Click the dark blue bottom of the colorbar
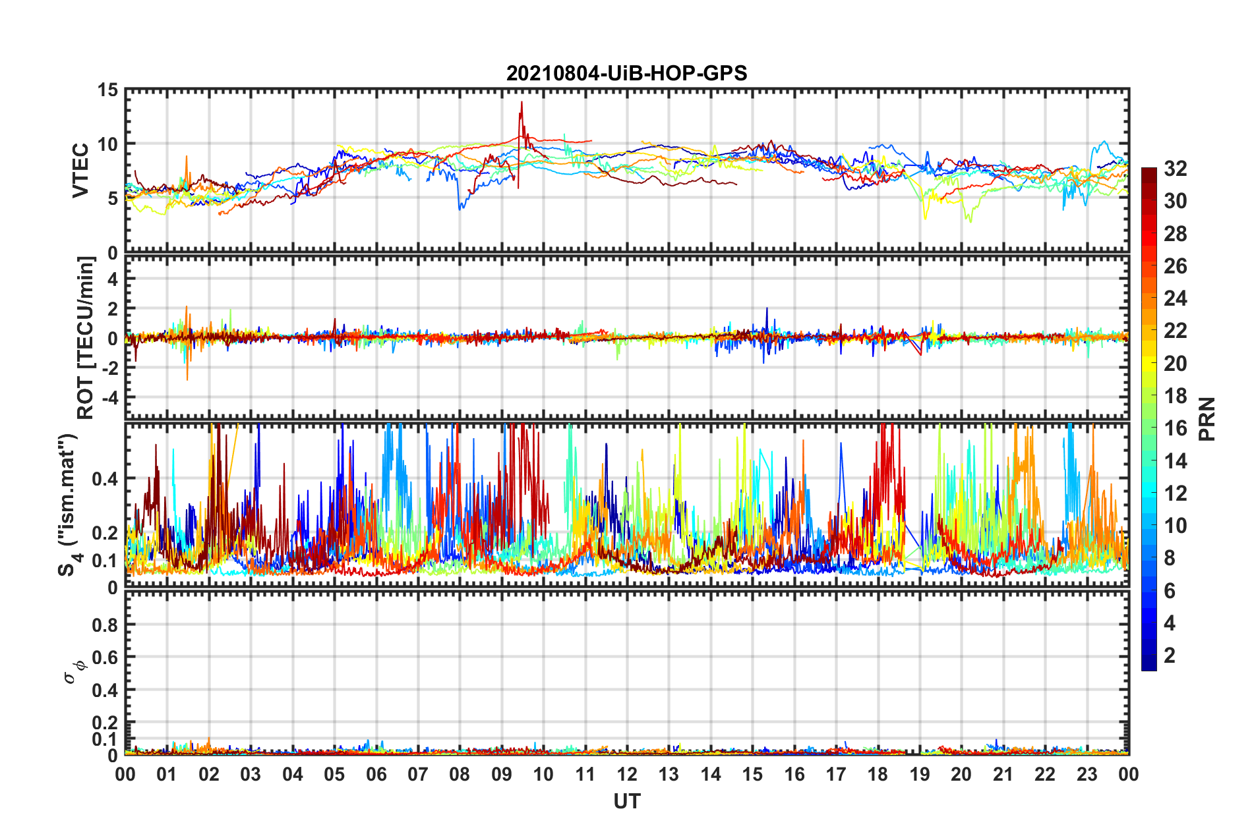The height and width of the screenshot is (838, 1254). pyautogui.click(x=1149, y=665)
